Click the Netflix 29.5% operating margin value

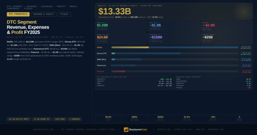(249, 79)
